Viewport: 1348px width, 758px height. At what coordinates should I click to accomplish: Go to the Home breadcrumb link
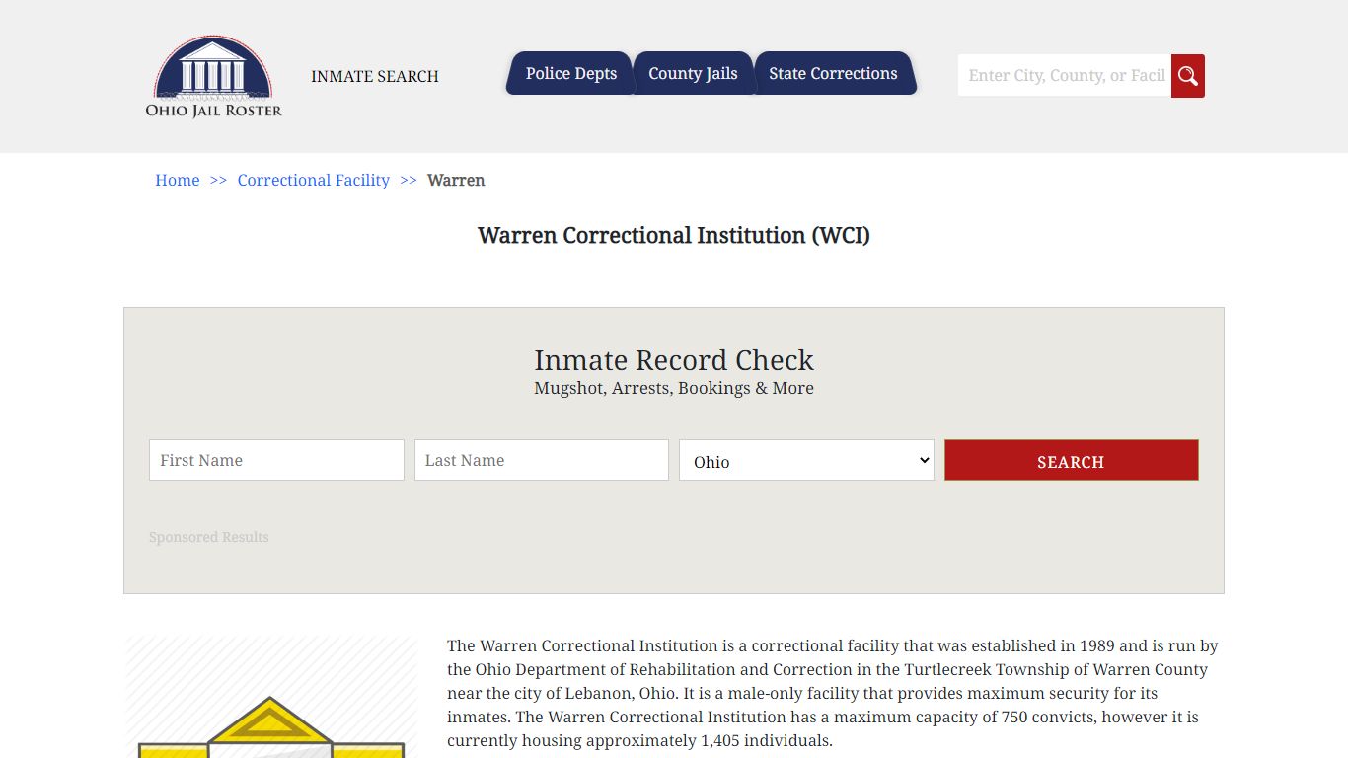178,180
